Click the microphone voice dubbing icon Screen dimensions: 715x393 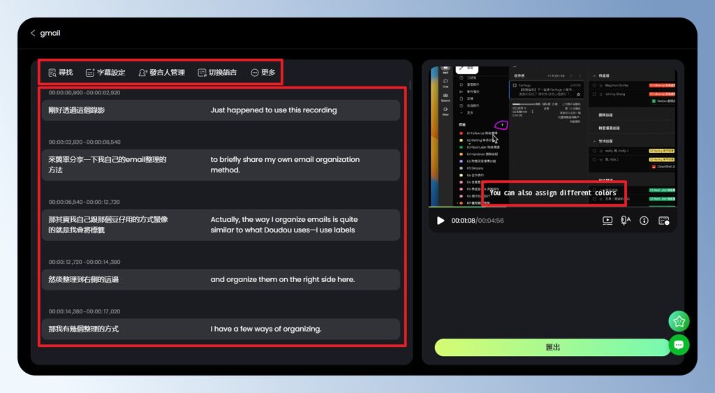pyautogui.click(x=626, y=221)
